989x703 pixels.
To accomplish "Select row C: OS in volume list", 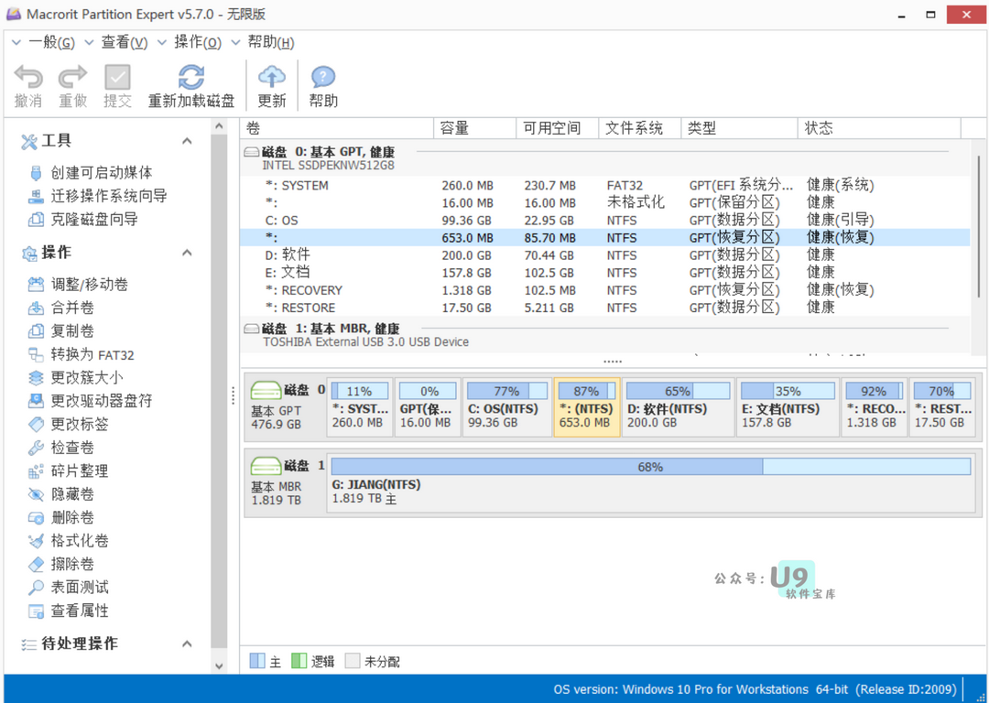I will 605,221.
